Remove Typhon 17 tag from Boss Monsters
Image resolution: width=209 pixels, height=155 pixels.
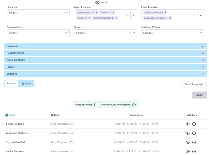113,12
